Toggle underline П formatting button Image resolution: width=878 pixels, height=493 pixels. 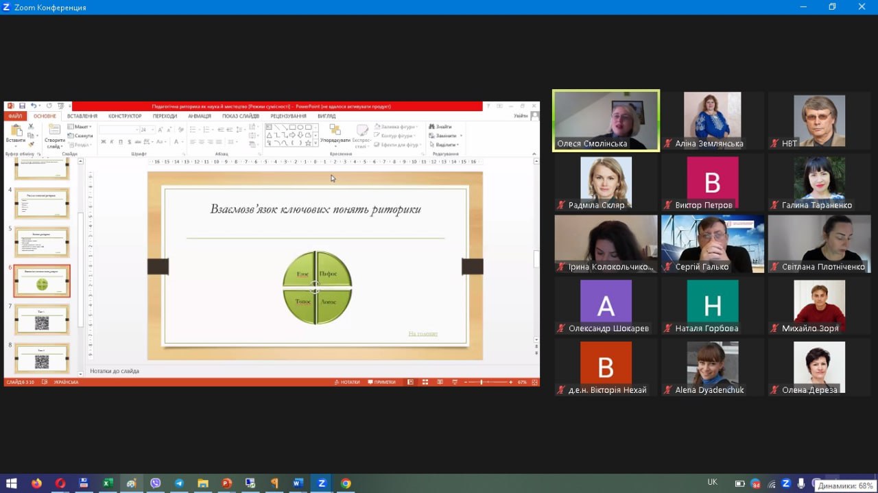tap(121, 142)
